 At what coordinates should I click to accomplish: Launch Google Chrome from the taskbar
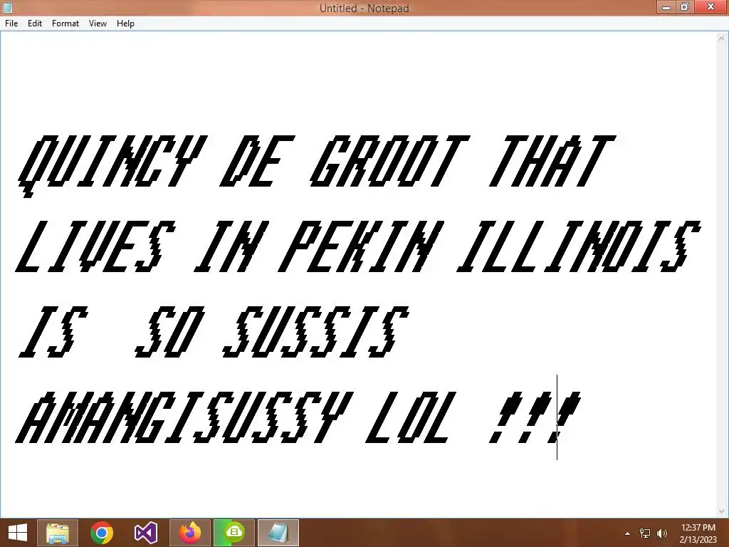pos(101,533)
